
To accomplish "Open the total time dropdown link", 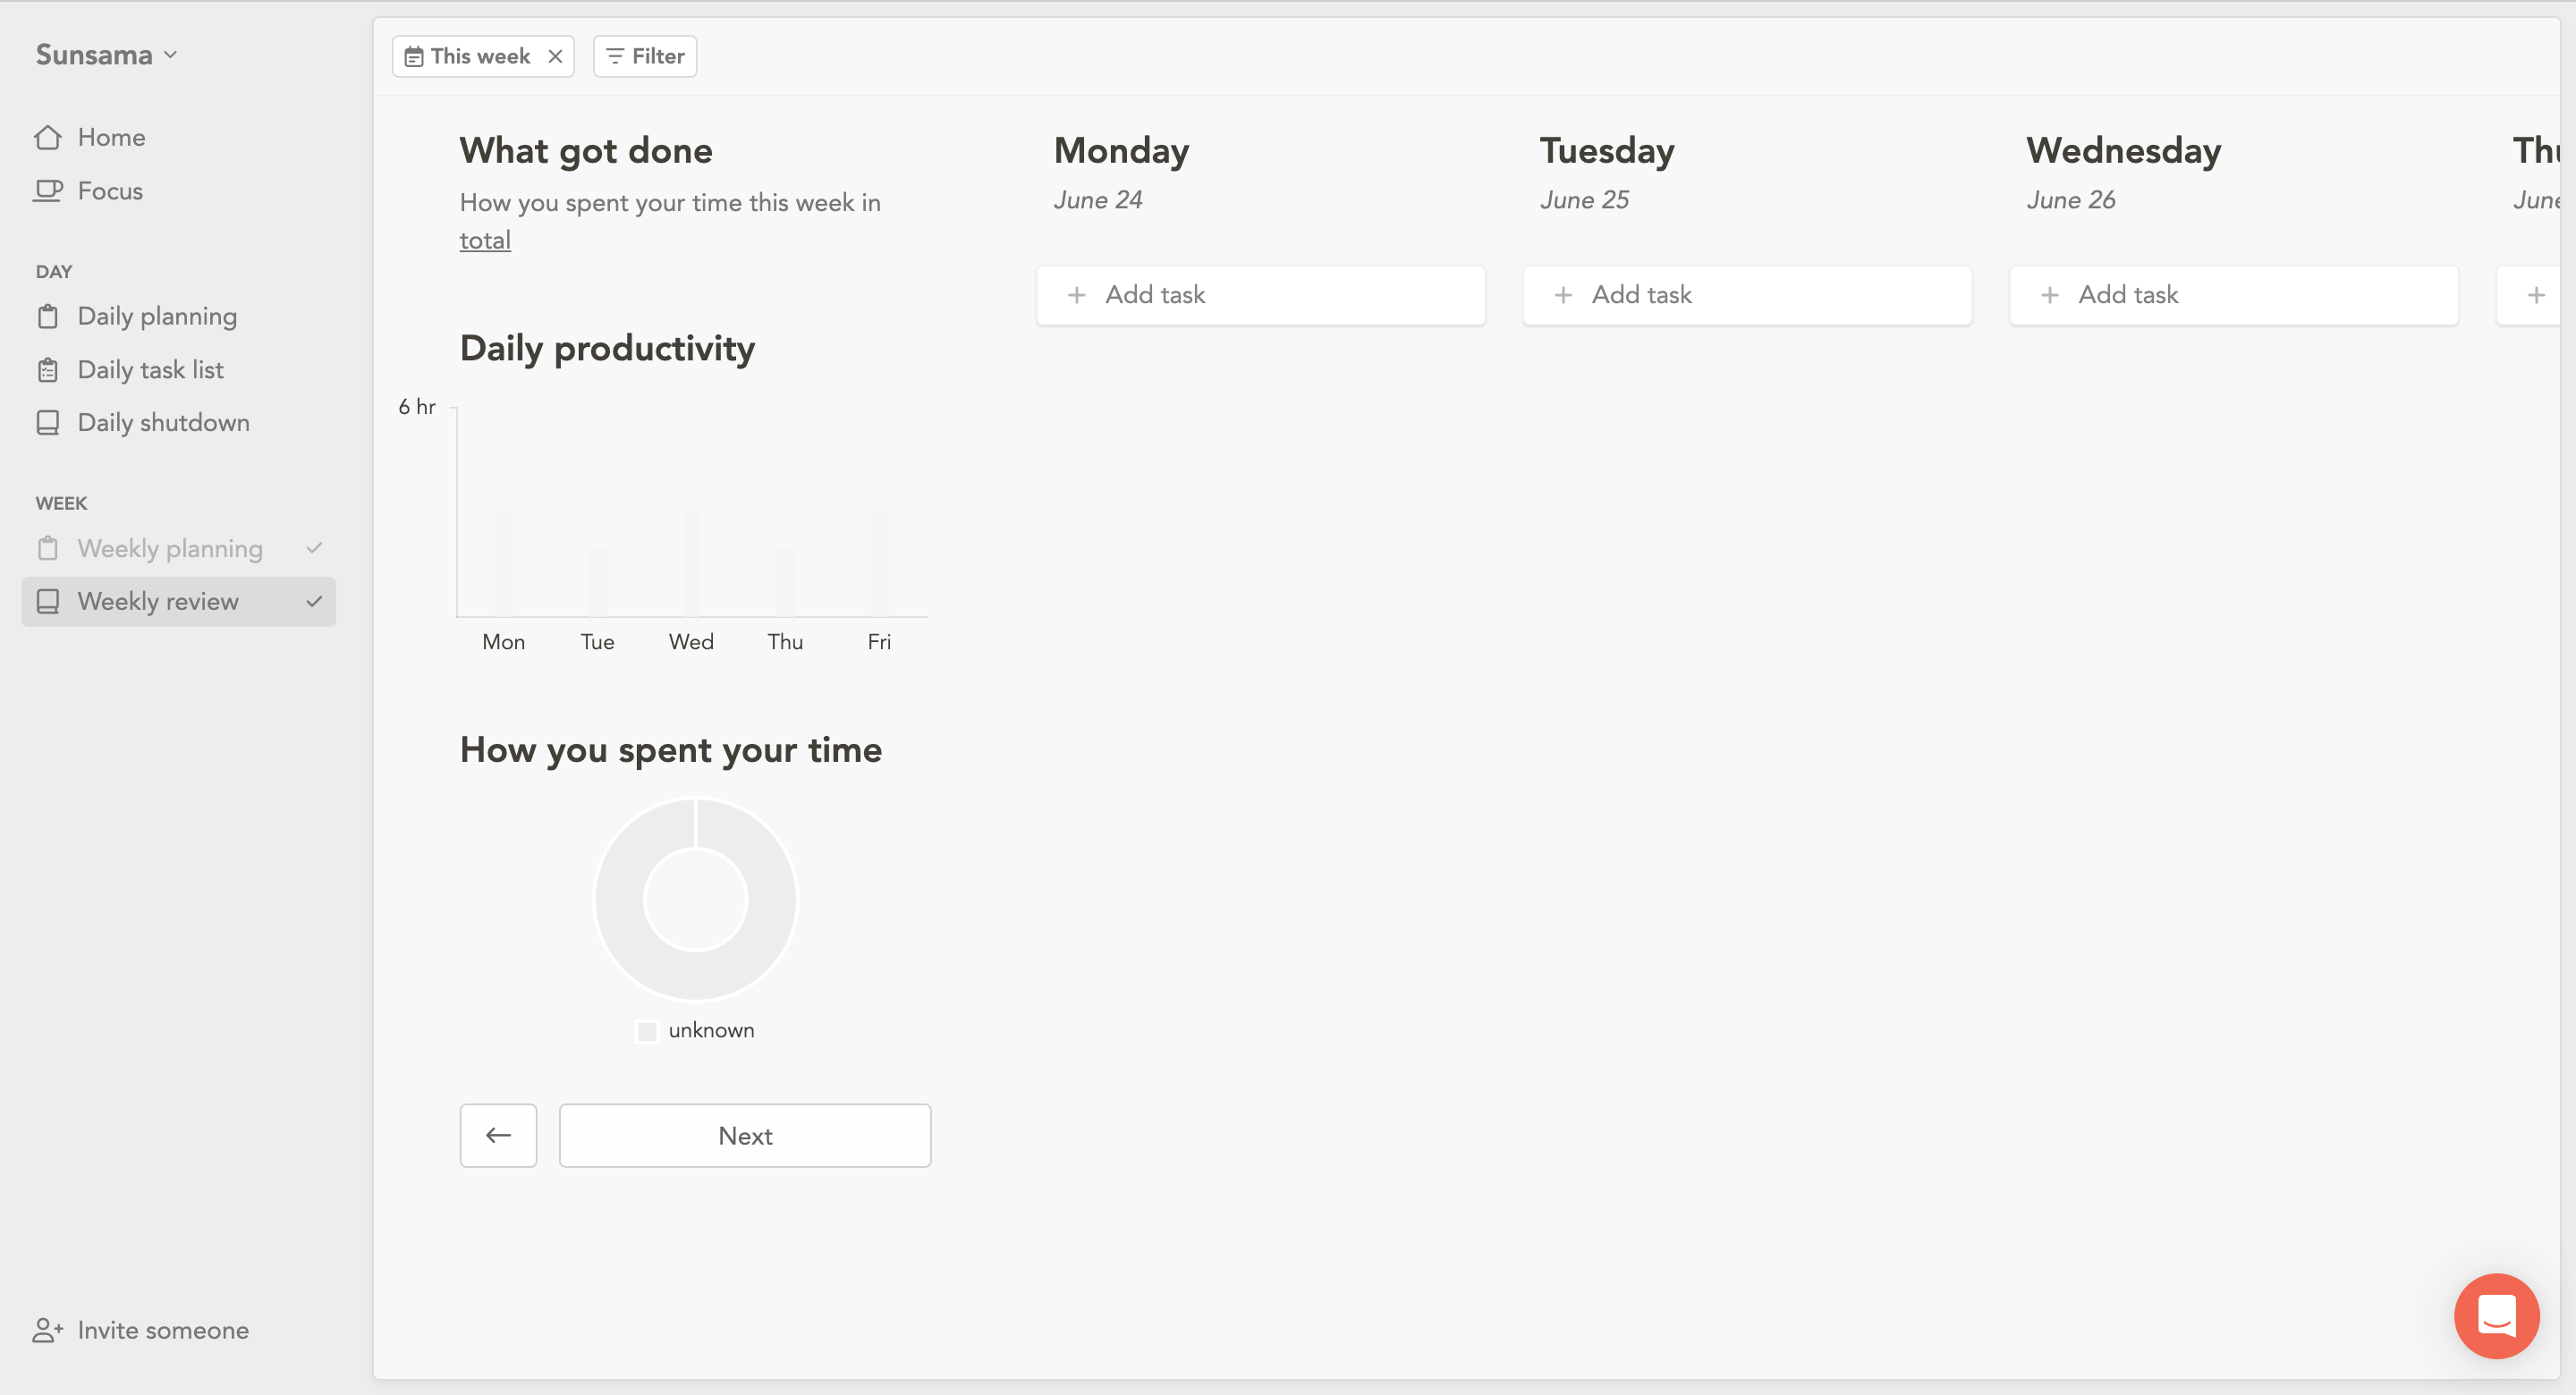I will pos(485,241).
